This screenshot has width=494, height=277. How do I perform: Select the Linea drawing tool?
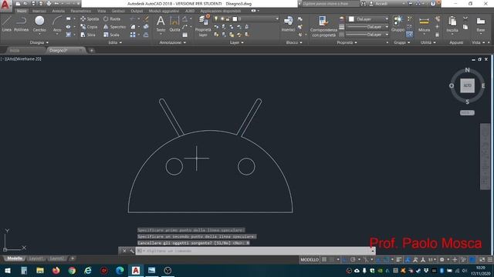[x=7, y=24]
